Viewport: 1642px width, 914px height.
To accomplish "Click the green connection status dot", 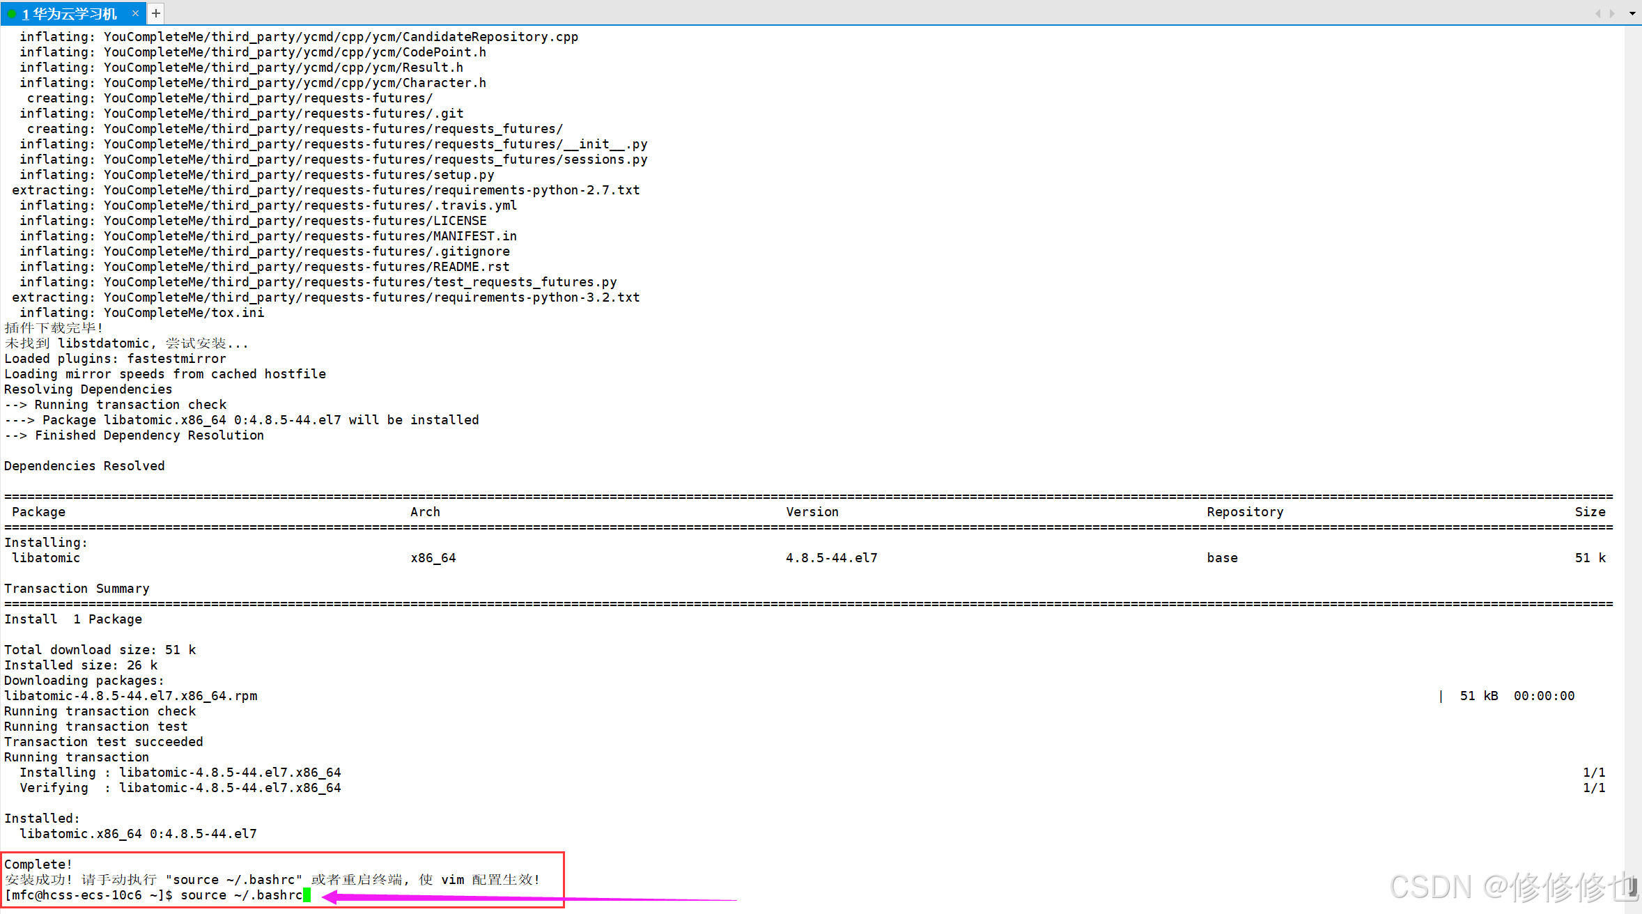I will (x=12, y=13).
